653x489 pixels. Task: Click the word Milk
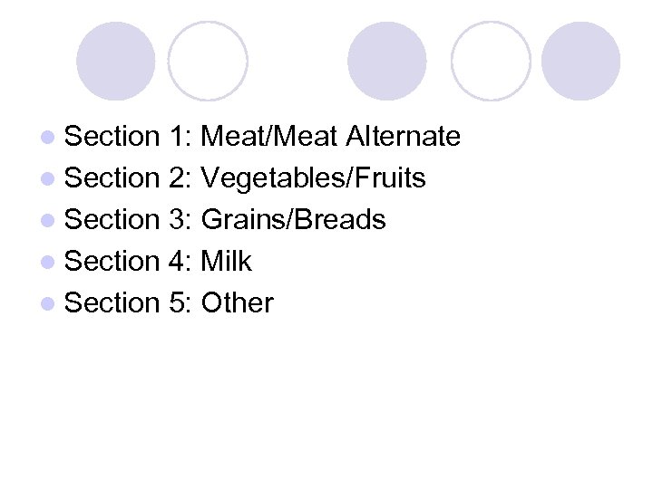pos(226,262)
